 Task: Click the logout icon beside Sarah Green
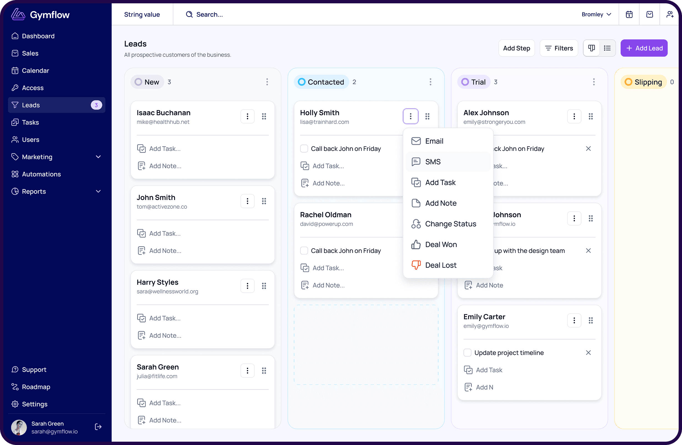tap(98, 427)
